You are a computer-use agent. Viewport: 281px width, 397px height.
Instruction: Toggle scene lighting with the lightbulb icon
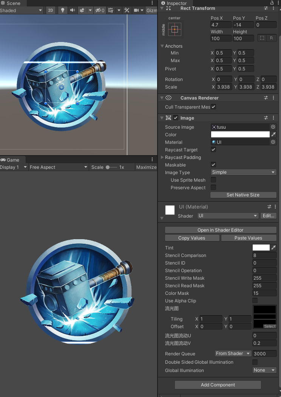[63, 10]
